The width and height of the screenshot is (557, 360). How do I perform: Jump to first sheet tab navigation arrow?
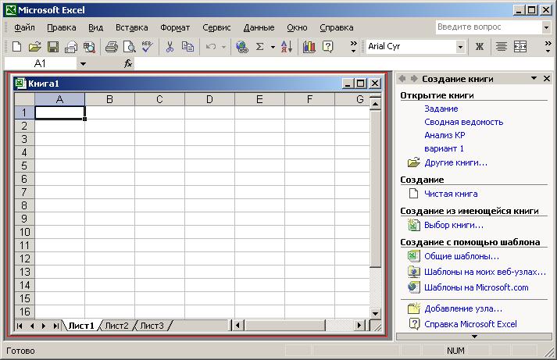(x=20, y=326)
